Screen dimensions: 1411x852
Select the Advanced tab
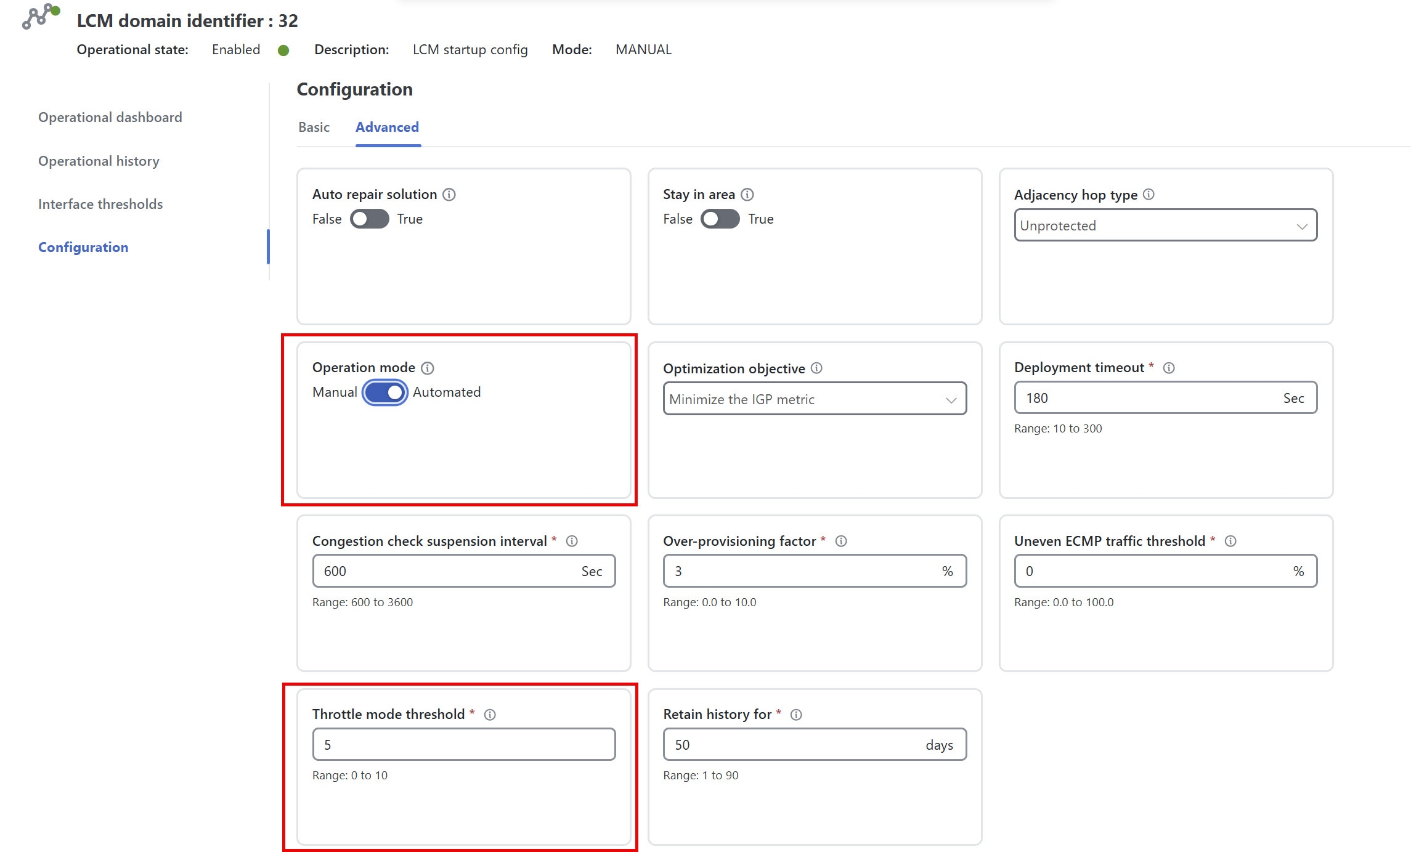tap(387, 127)
